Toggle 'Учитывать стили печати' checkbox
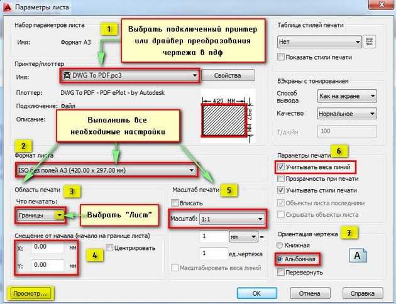The image size is (396, 304). click(280, 190)
